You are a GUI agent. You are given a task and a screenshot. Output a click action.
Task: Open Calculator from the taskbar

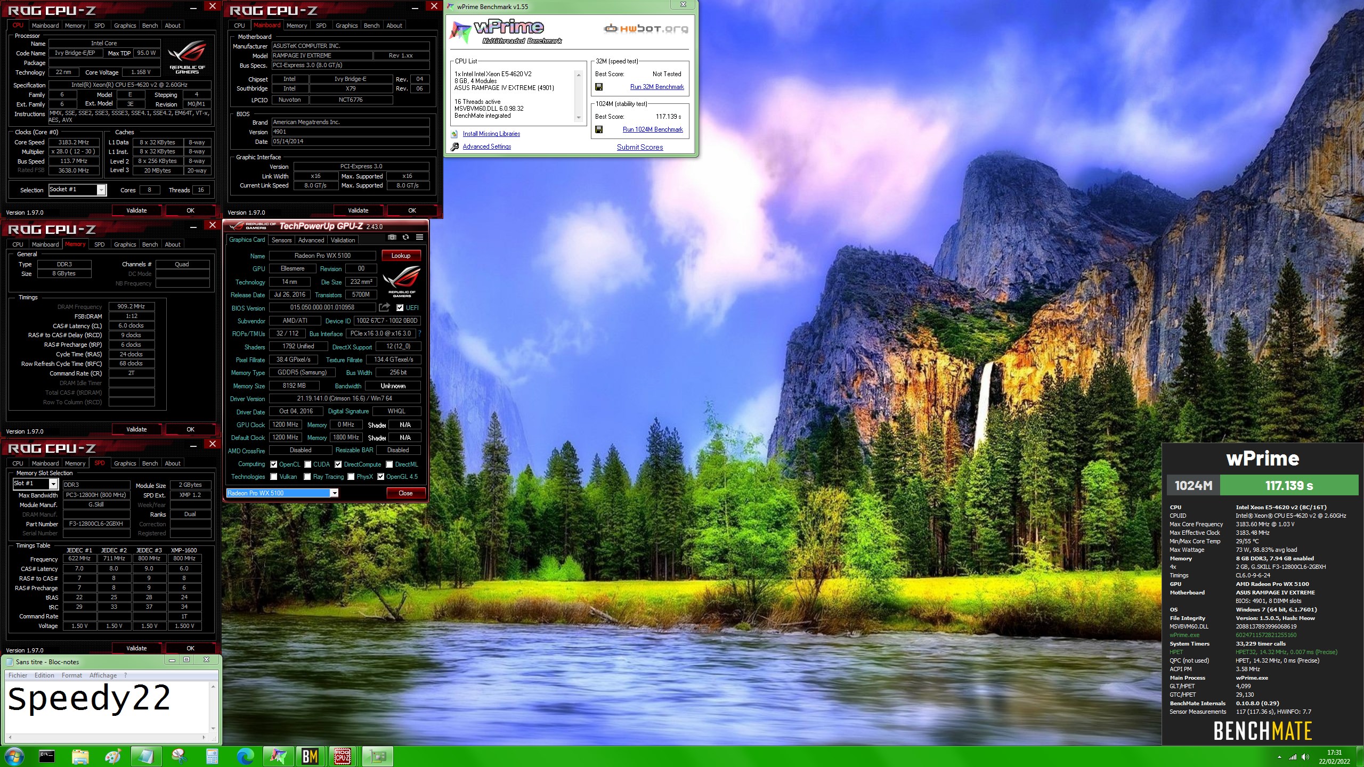pos(212,756)
